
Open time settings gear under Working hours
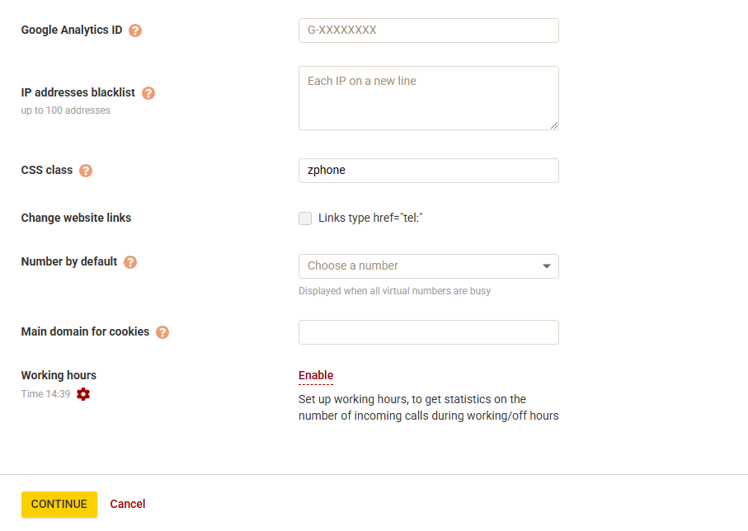tap(83, 394)
